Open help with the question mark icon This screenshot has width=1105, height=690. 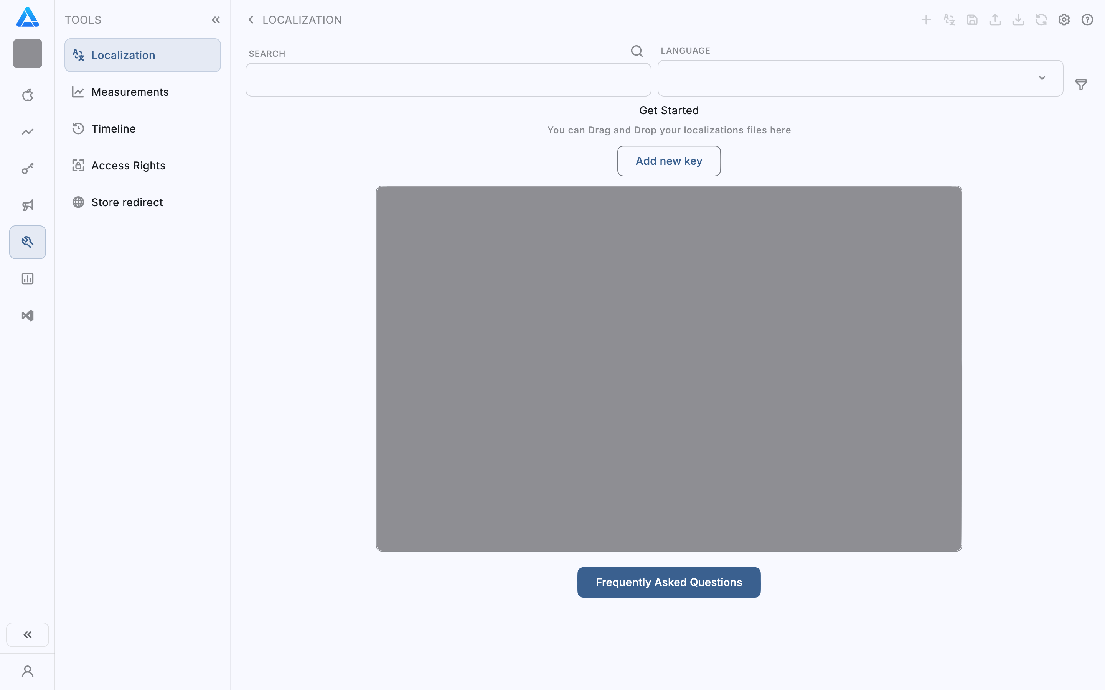(x=1087, y=20)
